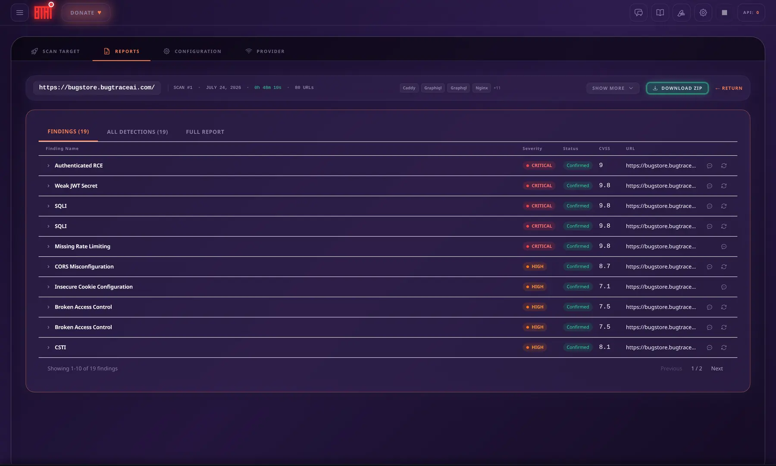Open comment for Authenticated RCE finding
Viewport: 776px width, 466px height.
pos(709,166)
